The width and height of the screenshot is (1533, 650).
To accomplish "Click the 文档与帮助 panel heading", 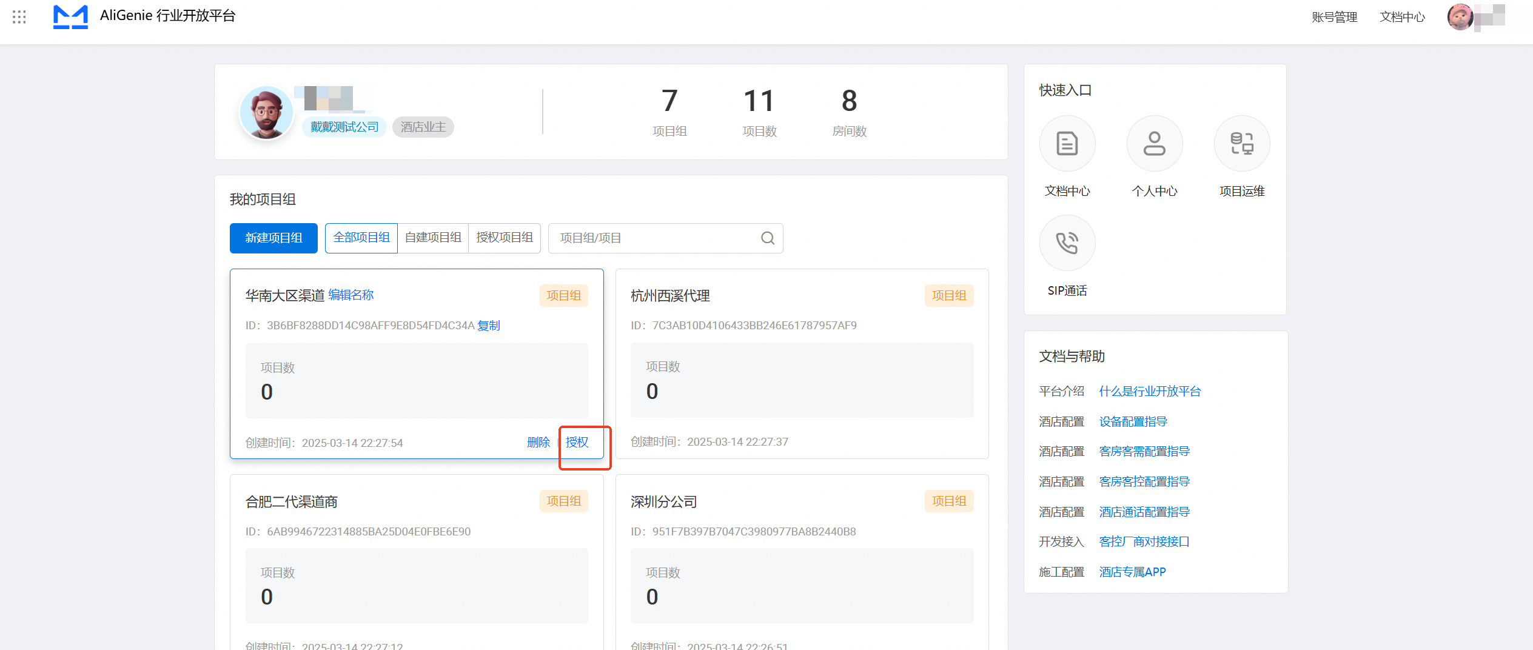I will click(x=1072, y=357).
